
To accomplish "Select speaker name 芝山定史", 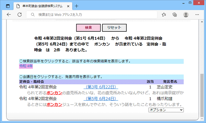I will pyautogui.click(x=164, y=87).
